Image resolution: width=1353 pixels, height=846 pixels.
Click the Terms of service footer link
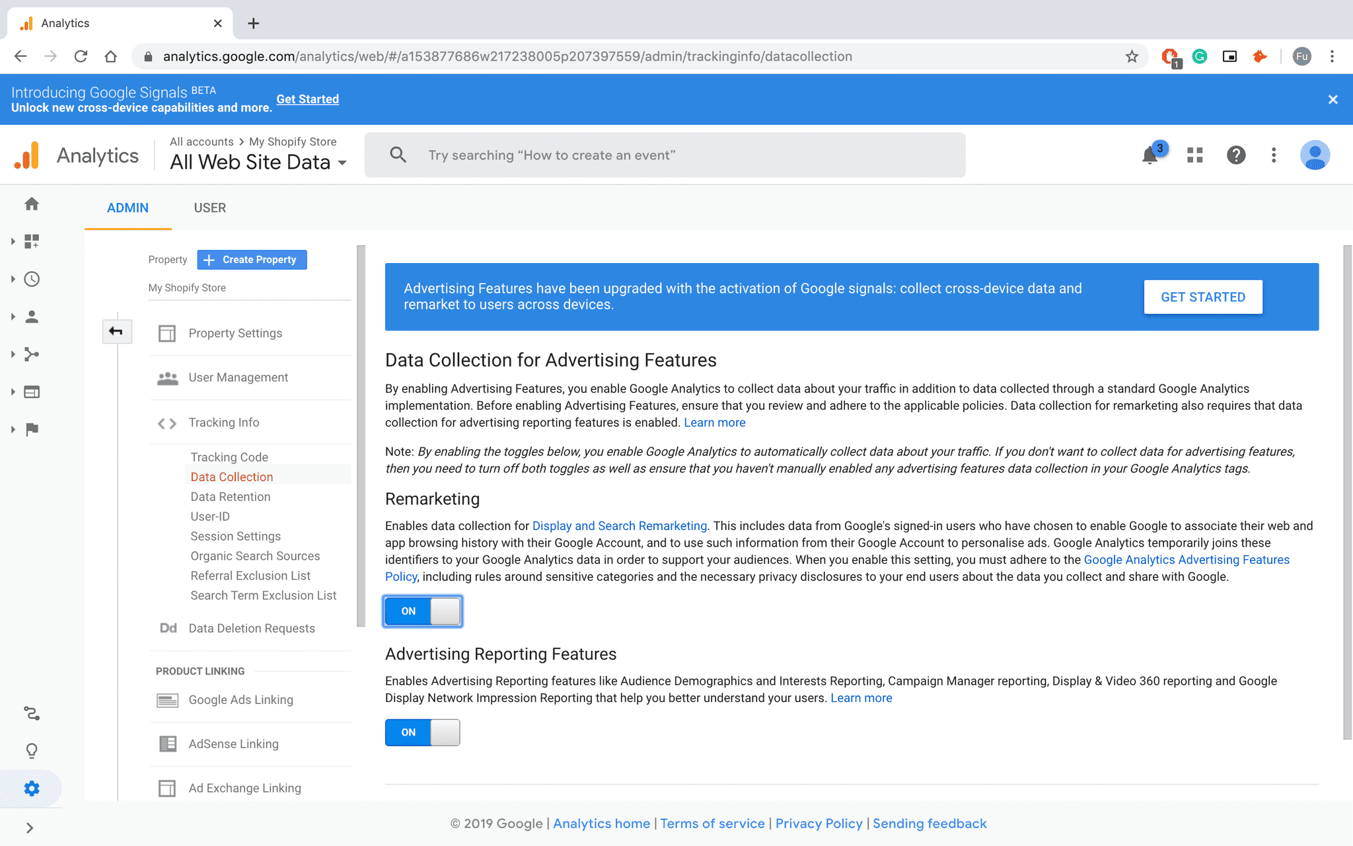click(712, 824)
